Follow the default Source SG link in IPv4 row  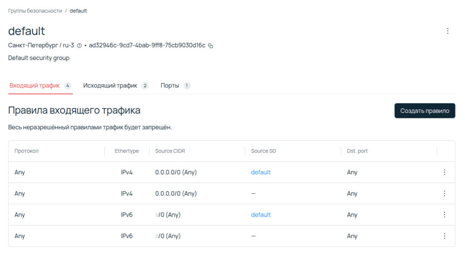click(261, 172)
